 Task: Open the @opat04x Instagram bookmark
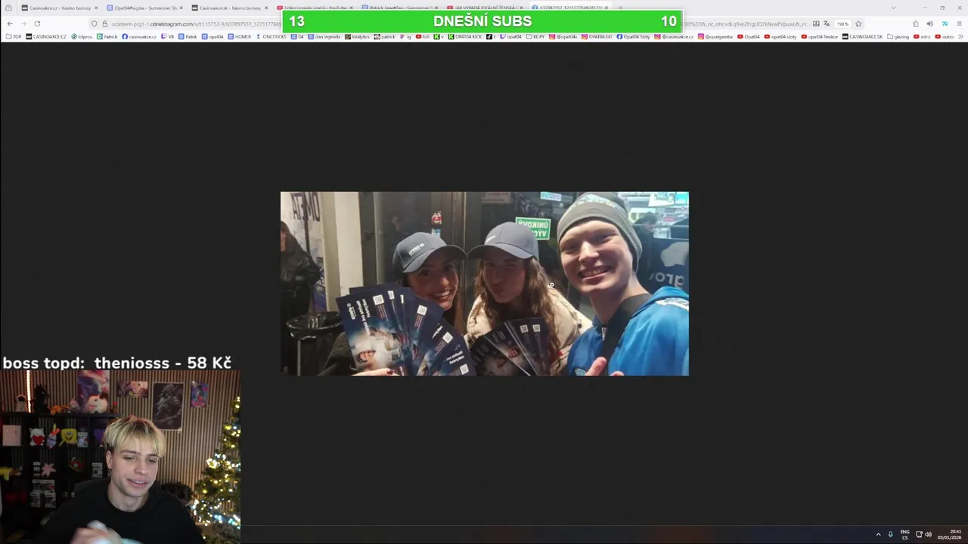[x=564, y=36]
